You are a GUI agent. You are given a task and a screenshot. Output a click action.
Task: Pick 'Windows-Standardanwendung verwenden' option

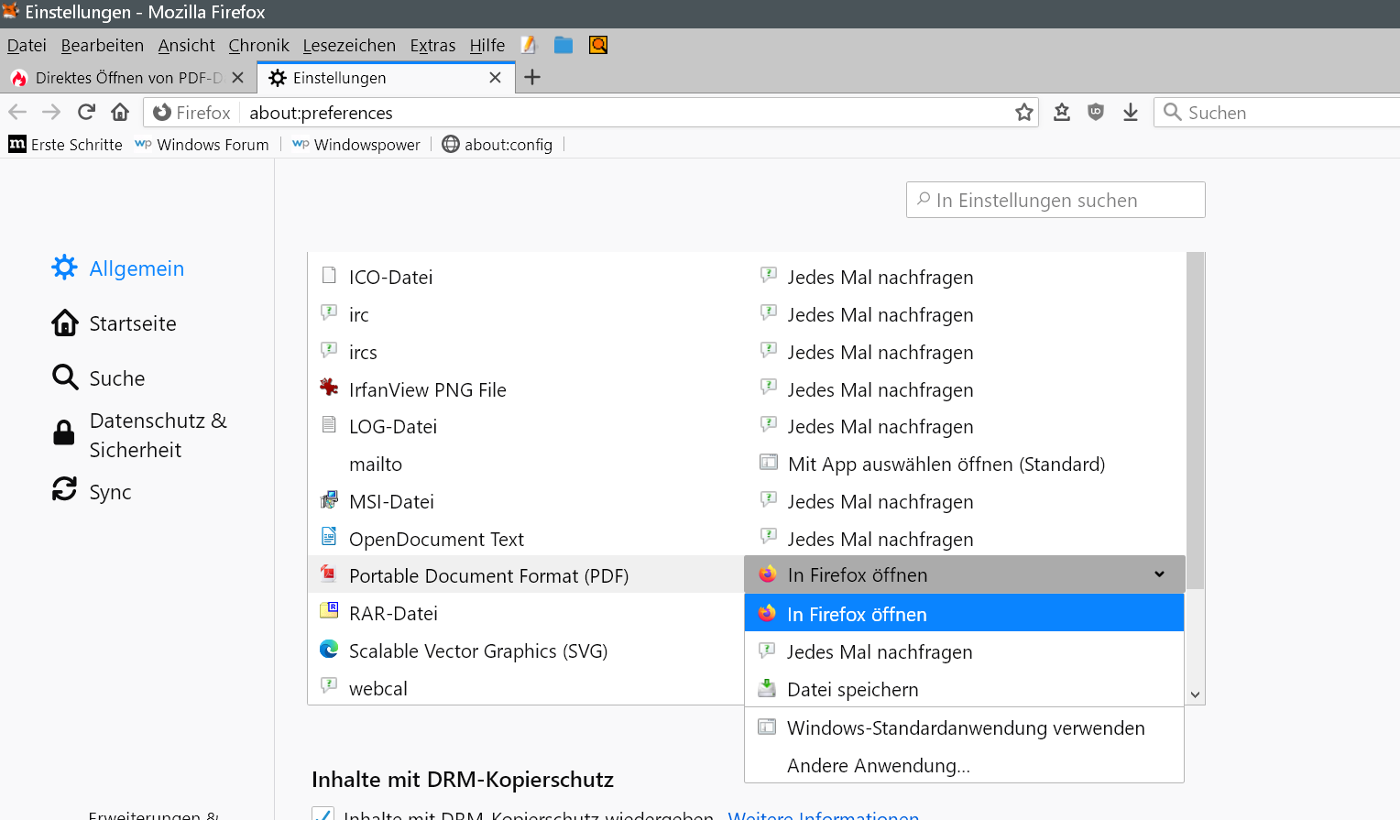coord(965,727)
